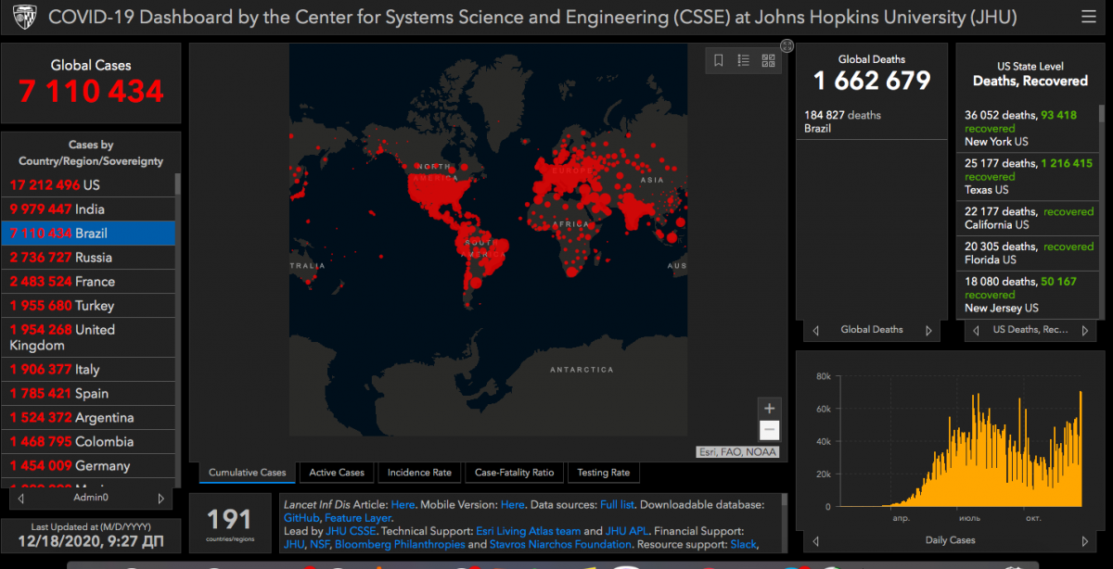Select Argentina in the country cases list

[88, 418]
